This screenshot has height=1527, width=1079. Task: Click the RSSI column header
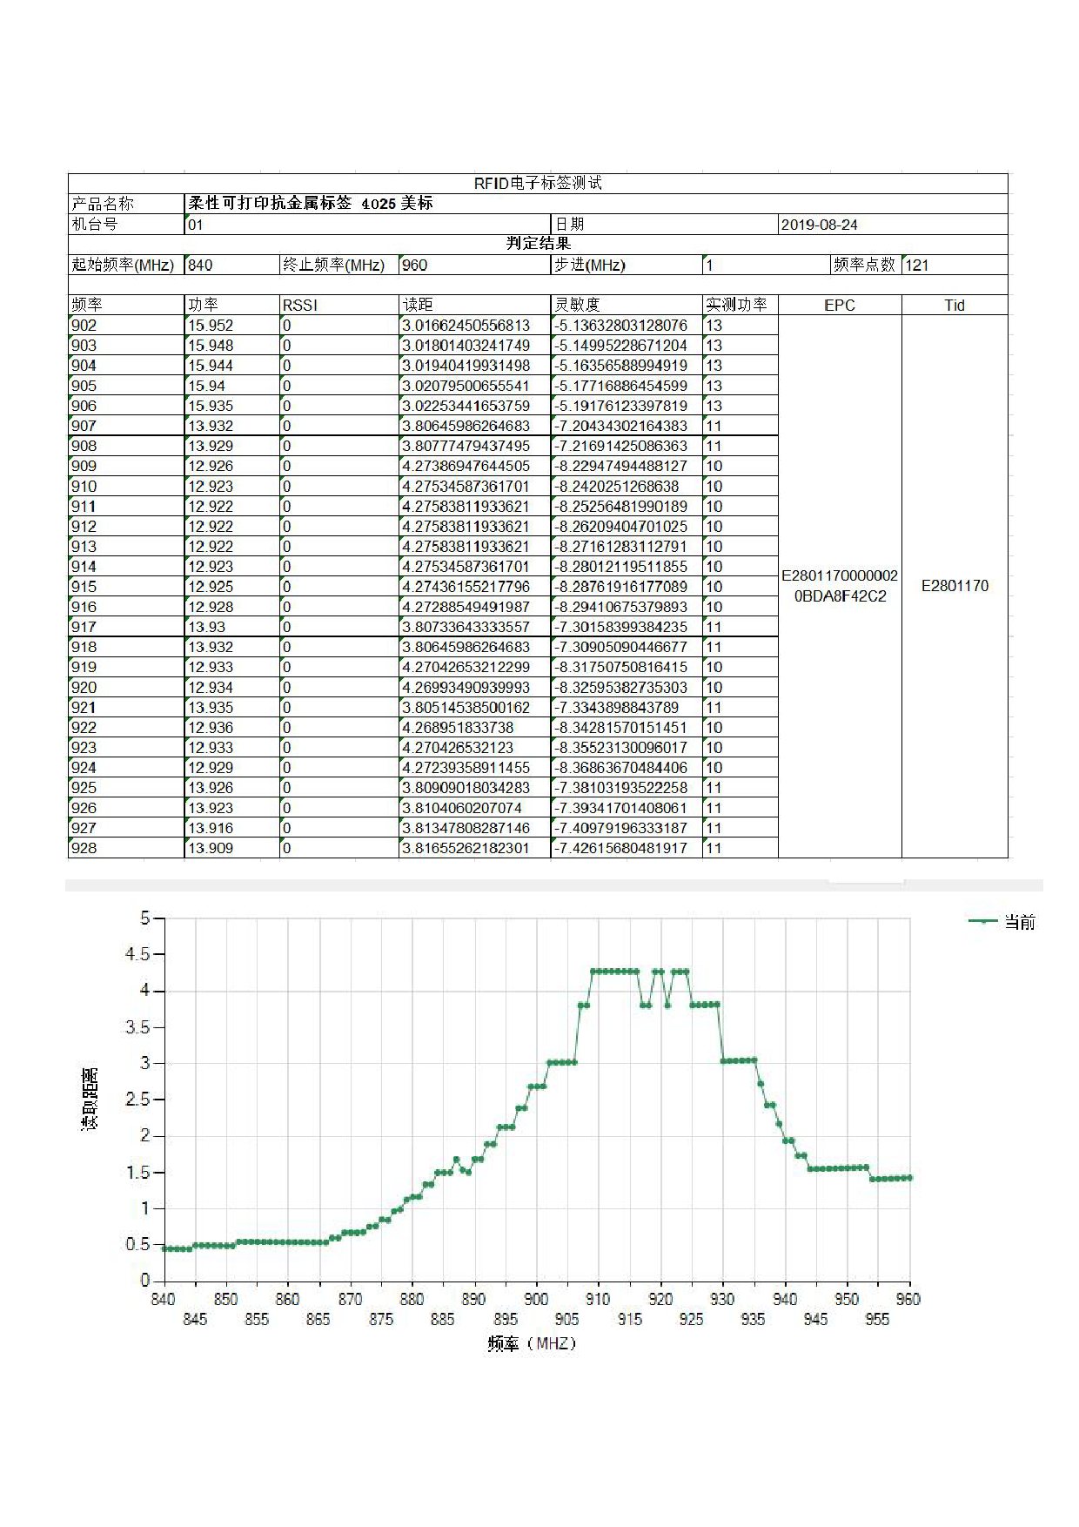tap(300, 305)
